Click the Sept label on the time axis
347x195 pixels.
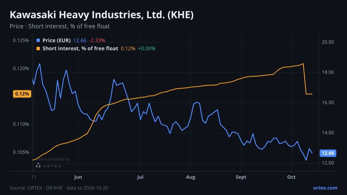pyautogui.click(x=241, y=177)
